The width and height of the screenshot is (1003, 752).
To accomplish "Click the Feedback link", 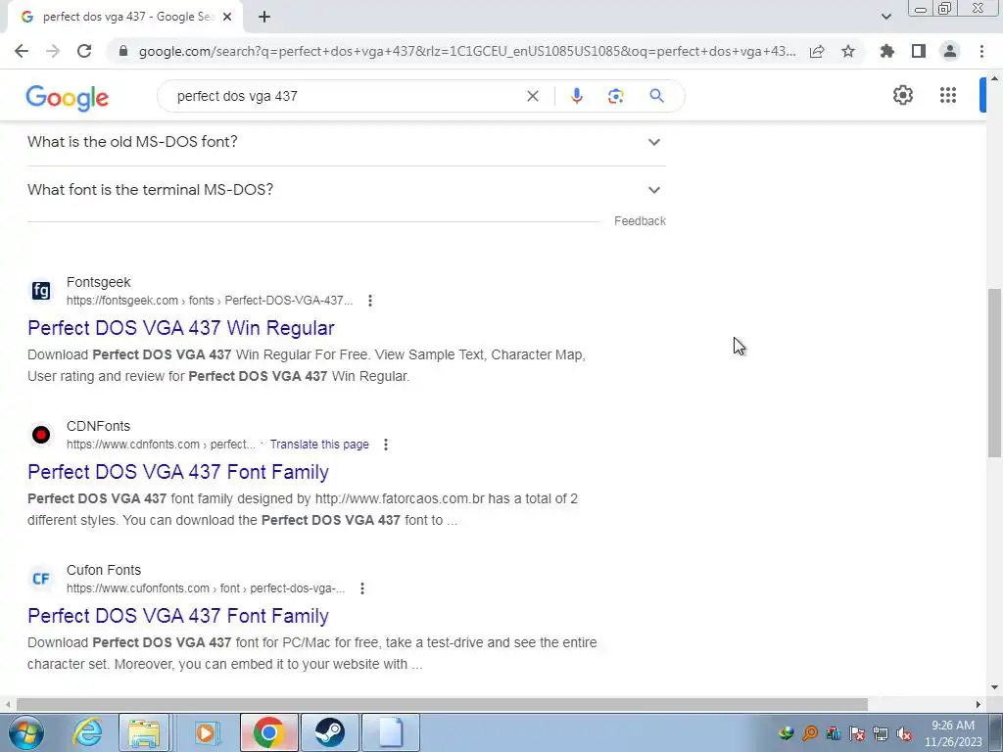I will [640, 221].
